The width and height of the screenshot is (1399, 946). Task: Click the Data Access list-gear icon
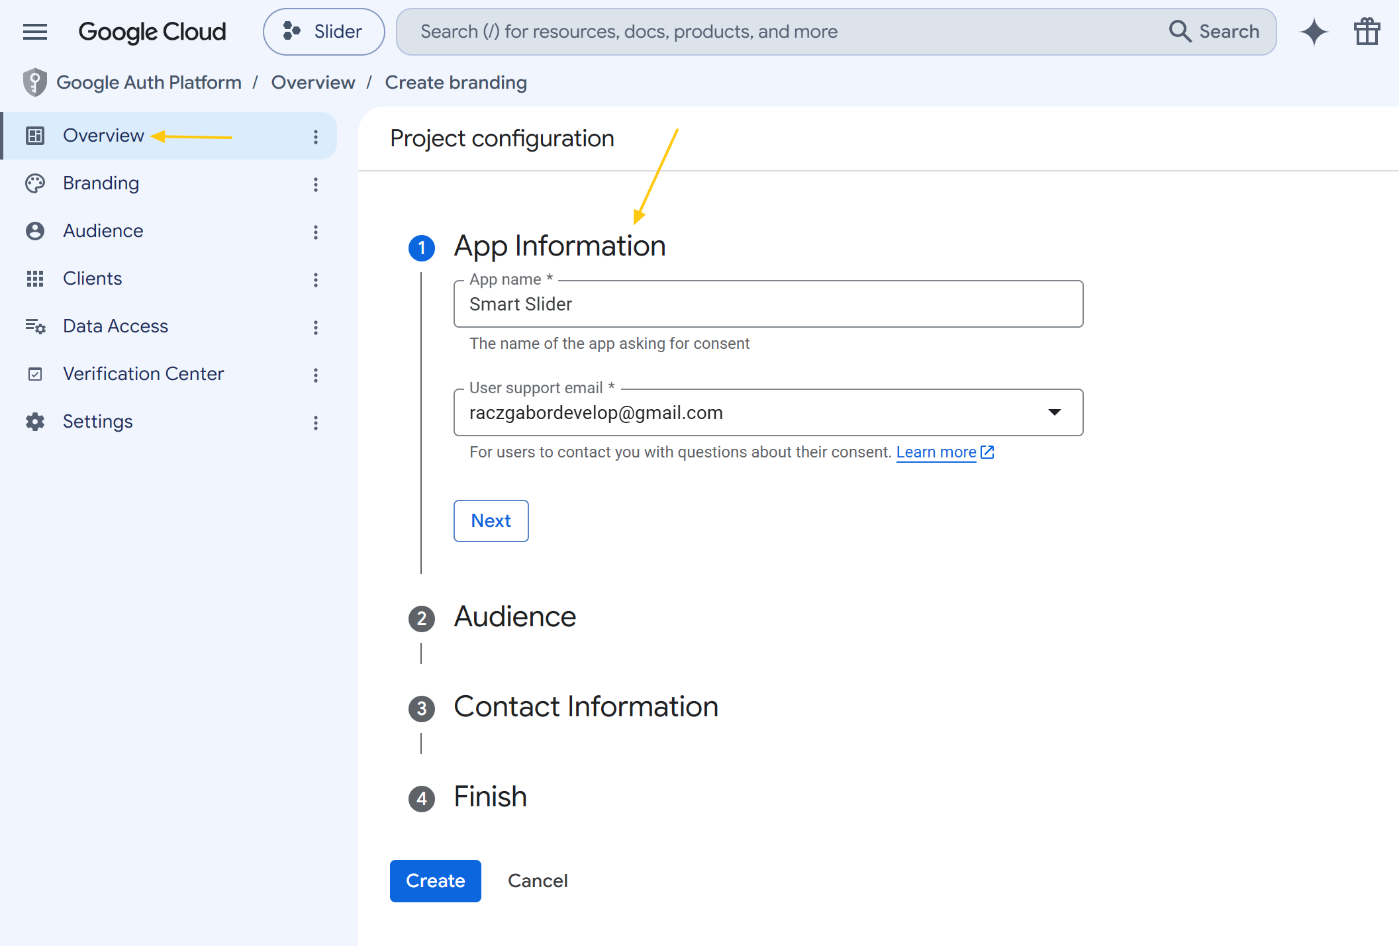(35, 326)
